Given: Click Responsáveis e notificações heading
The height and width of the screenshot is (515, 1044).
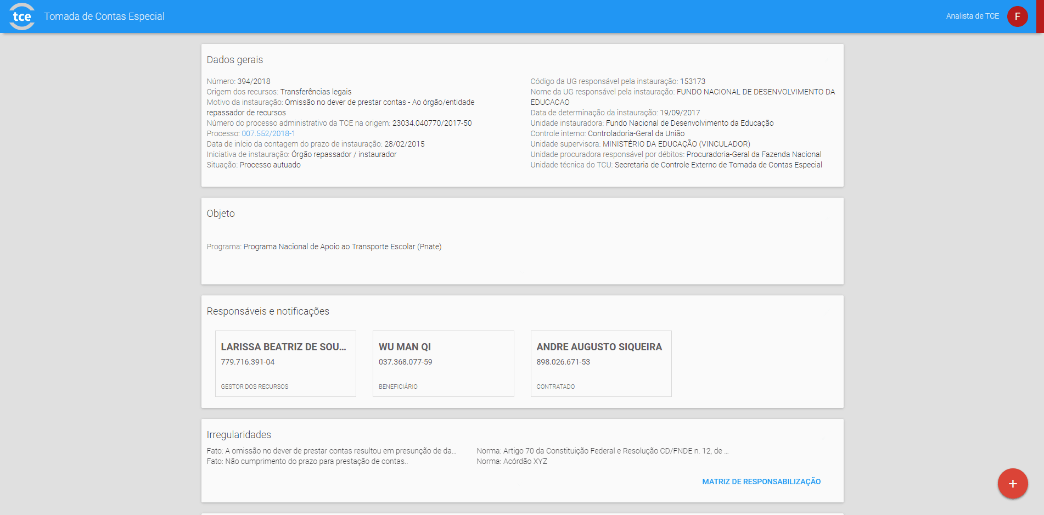Looking at the screenshot, I should point(268,311).
